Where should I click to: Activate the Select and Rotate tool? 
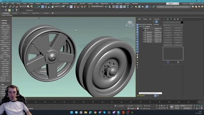pos(46,7)
